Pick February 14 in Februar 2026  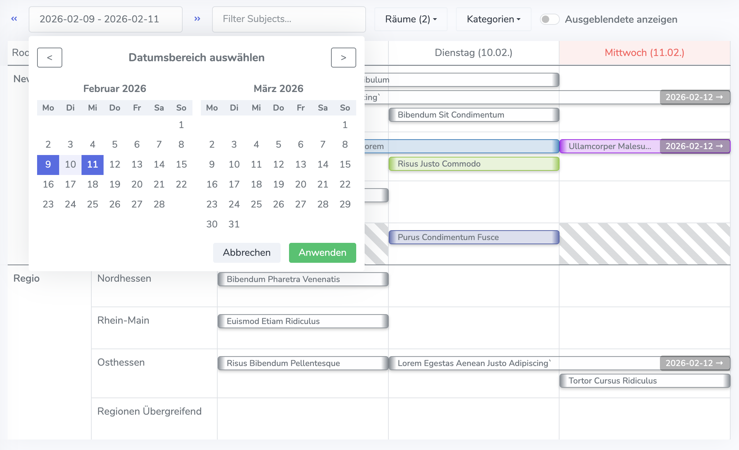point(159,164)
